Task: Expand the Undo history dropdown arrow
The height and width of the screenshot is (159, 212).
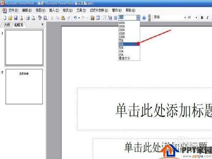Action: coord(79,18)
